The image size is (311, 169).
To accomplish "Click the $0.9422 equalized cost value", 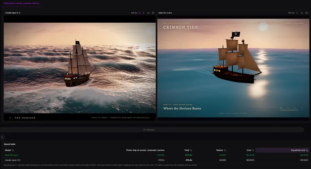I will point(304,160).
